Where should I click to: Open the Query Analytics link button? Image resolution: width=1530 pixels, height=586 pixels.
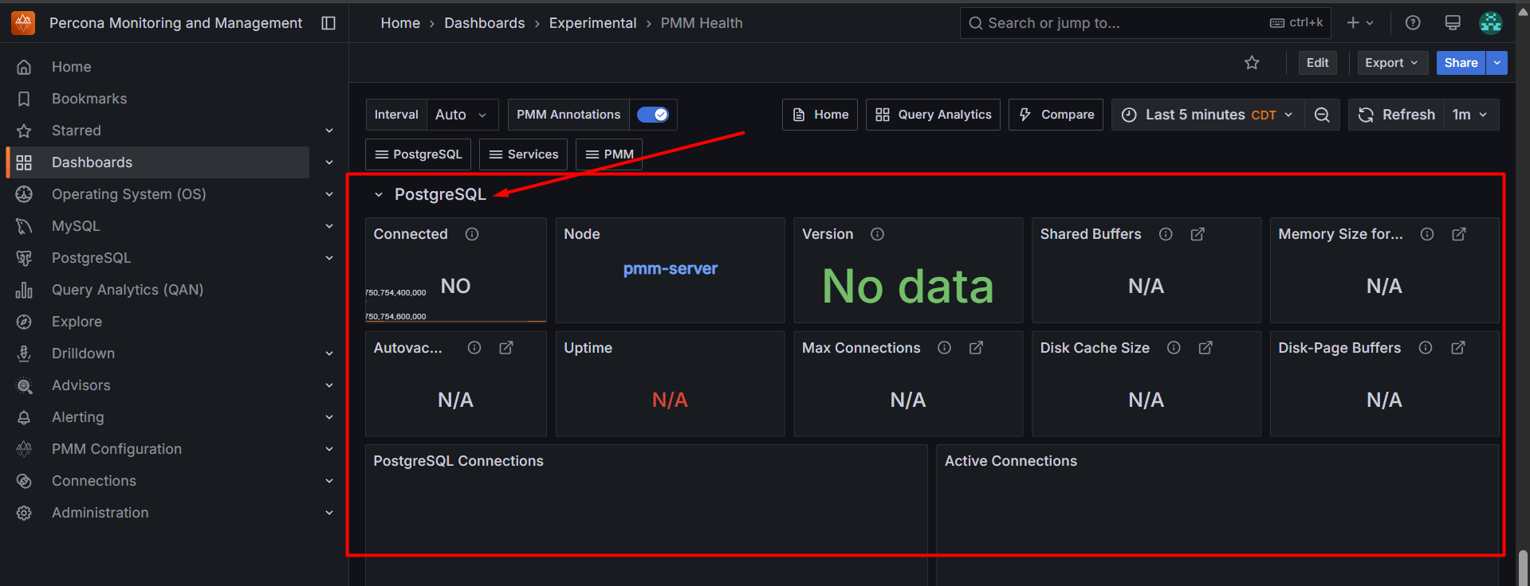(x=933, y=115)
